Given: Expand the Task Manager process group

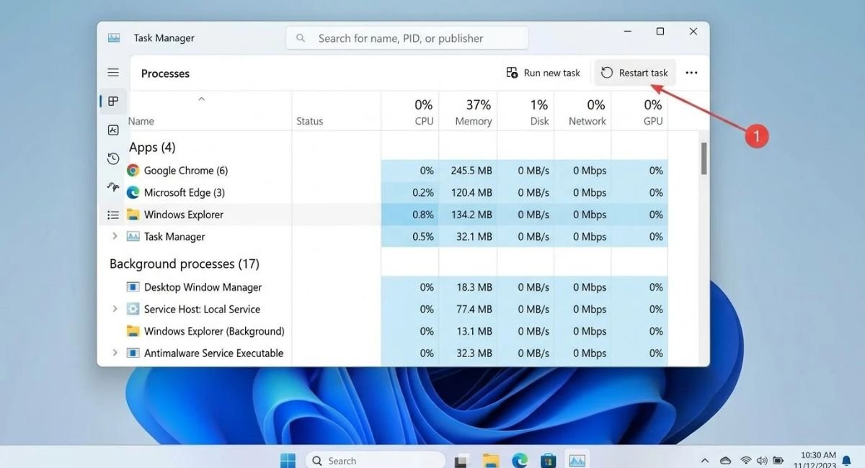Looking at the screenshot, I should pyautogui.click(x=115, y=236).
